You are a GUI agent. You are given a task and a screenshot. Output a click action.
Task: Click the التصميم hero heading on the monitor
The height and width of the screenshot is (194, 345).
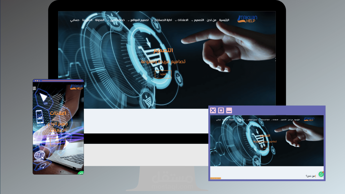[163, 50]
